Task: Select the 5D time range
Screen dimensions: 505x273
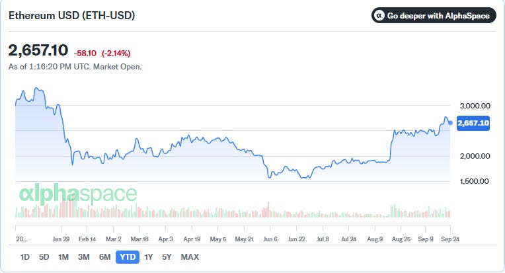Action: pos(44,257)
